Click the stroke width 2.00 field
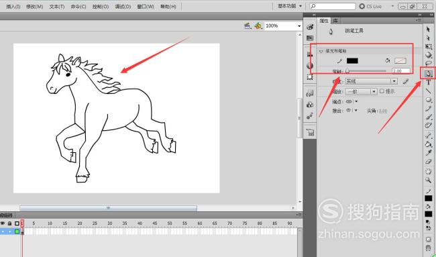 click(x=401, y=71)
